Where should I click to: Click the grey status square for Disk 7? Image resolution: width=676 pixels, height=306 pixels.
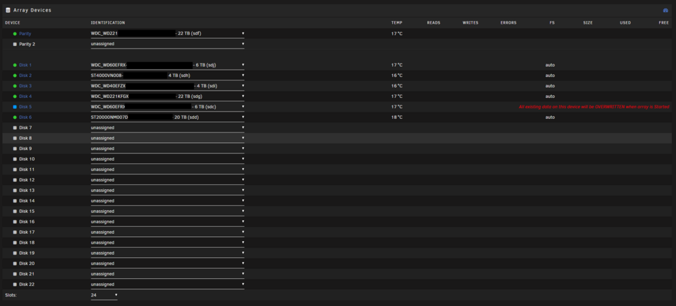(x=15, y=128)
